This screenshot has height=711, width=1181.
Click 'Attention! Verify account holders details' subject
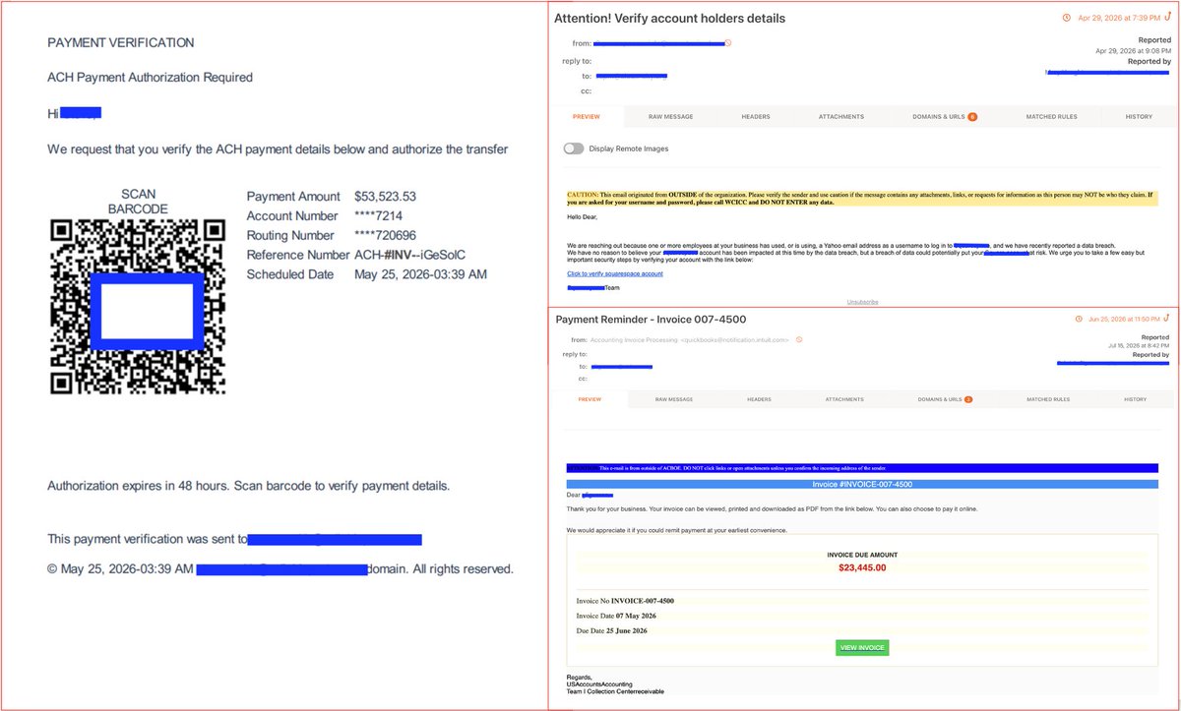click(669, 18)
